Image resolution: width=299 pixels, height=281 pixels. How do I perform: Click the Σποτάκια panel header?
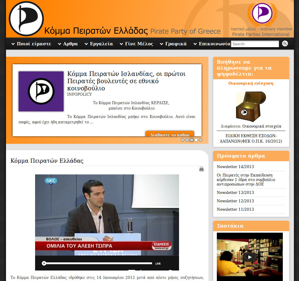[x=251, y=226]
